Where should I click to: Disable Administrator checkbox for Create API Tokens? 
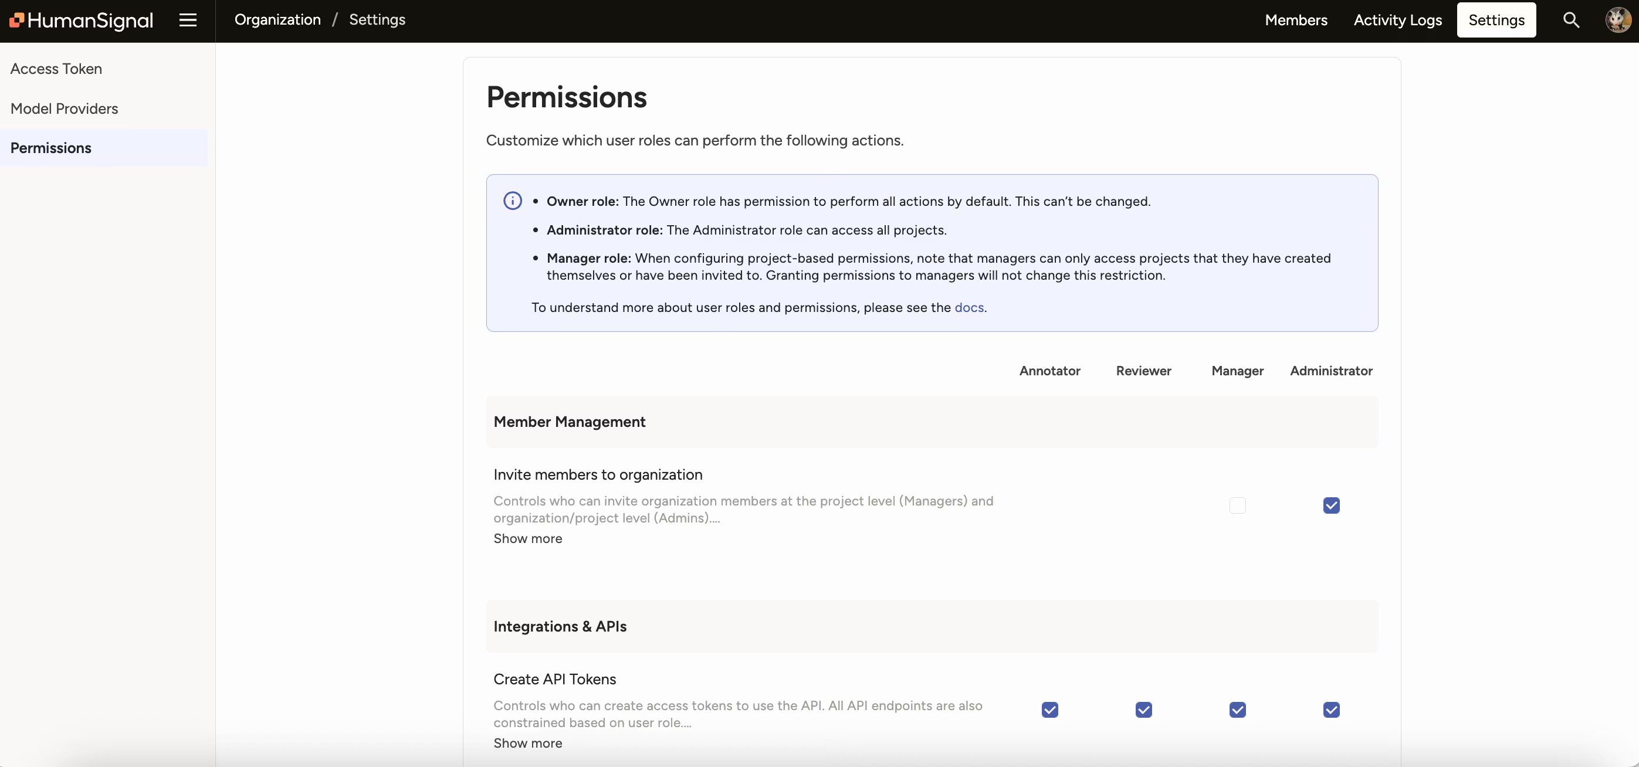click(1332, 710)
